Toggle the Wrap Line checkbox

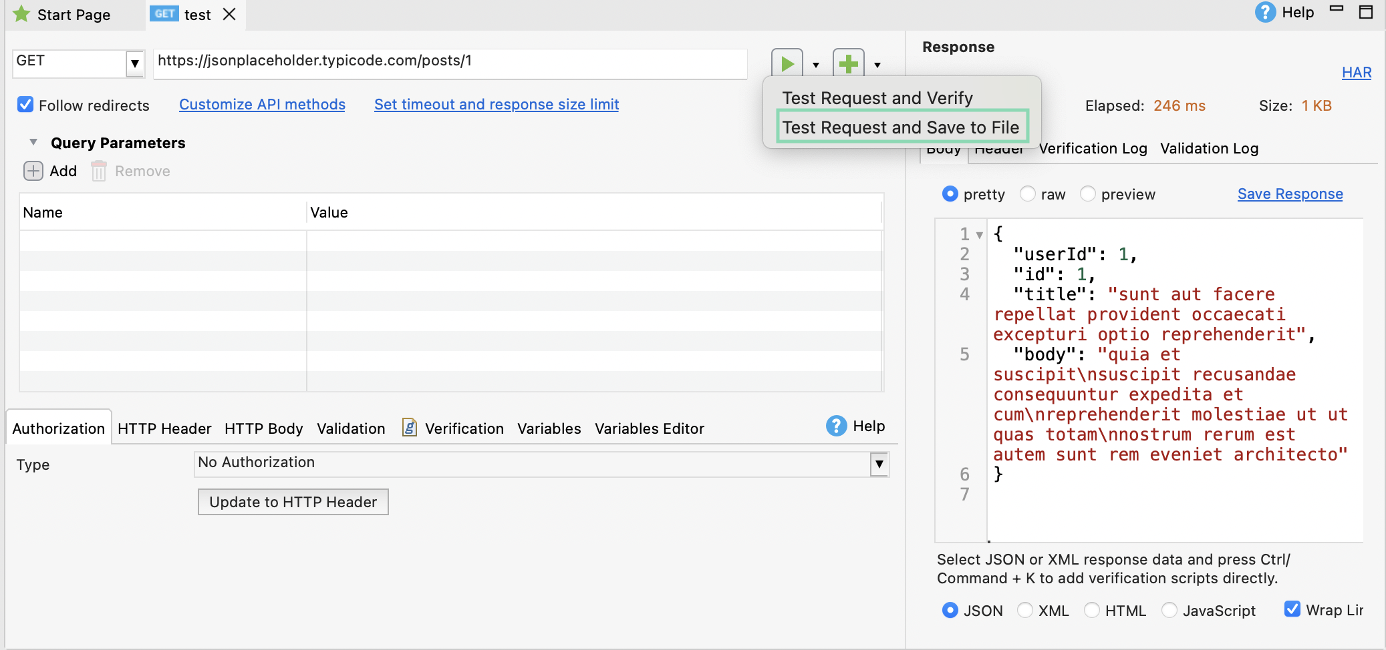click(1292, 609)
